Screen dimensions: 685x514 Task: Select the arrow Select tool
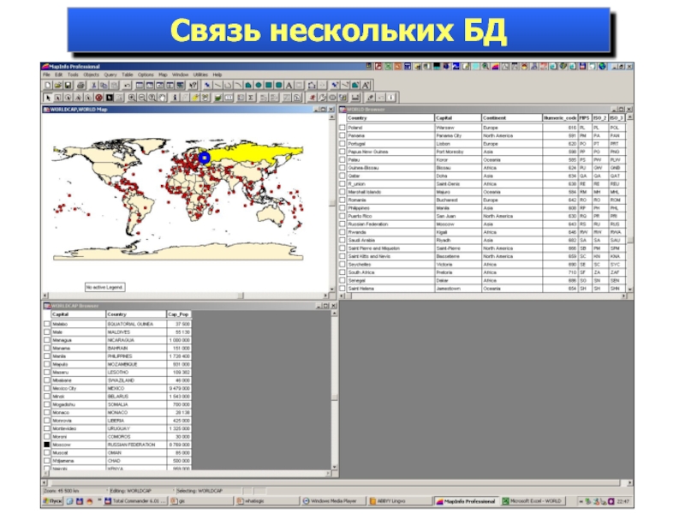pyautogui.click(x=46, y=96)
